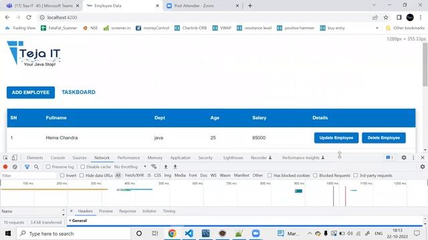Open the Teja IT logo
428x240 pixels.
pos(33,53)
